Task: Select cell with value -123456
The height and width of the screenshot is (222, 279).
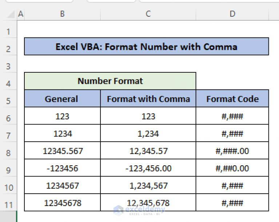Action: [62, 168]
